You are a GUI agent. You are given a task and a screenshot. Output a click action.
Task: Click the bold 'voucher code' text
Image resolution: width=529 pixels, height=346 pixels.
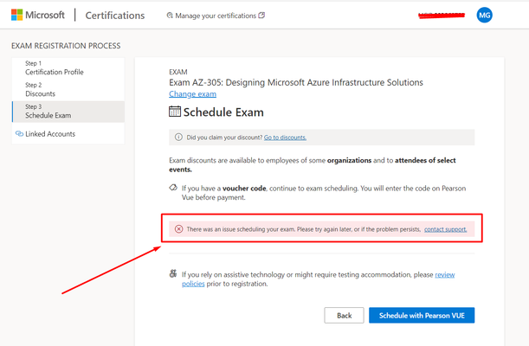click(244, 189)
